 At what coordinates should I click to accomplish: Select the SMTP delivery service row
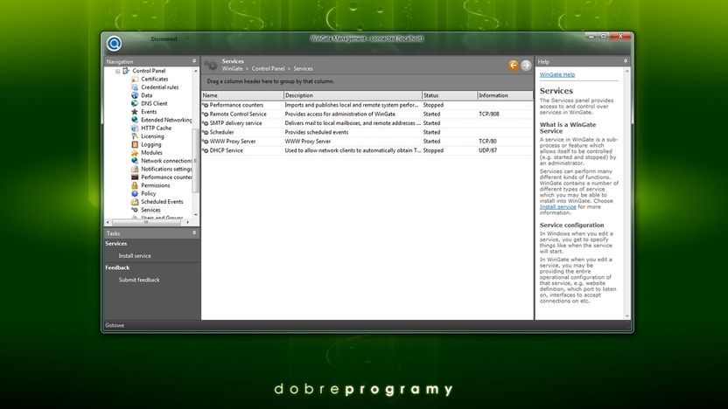click(367, 123)
